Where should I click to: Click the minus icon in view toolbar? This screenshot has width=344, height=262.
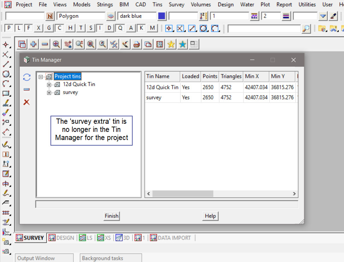point(45,44)
